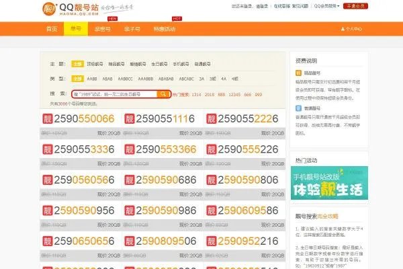
Task: Select number 2590952216
Action: click(x=248, y=241)
